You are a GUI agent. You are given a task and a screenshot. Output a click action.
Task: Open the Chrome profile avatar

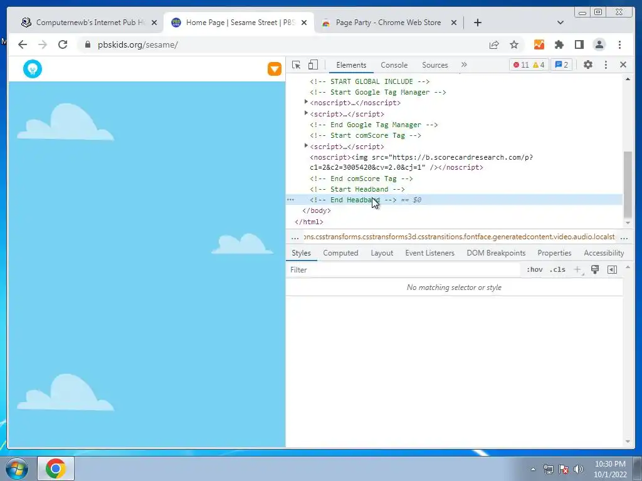point(599,44)
